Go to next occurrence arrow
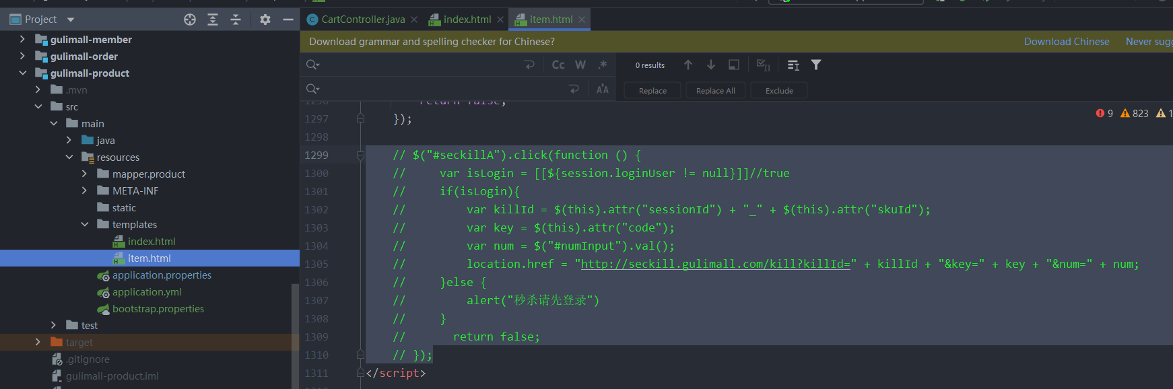Viewport: 1173px width, 389px height. [x=711, y=65]
